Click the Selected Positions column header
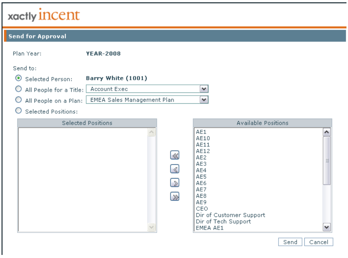 tap(87, 123)
